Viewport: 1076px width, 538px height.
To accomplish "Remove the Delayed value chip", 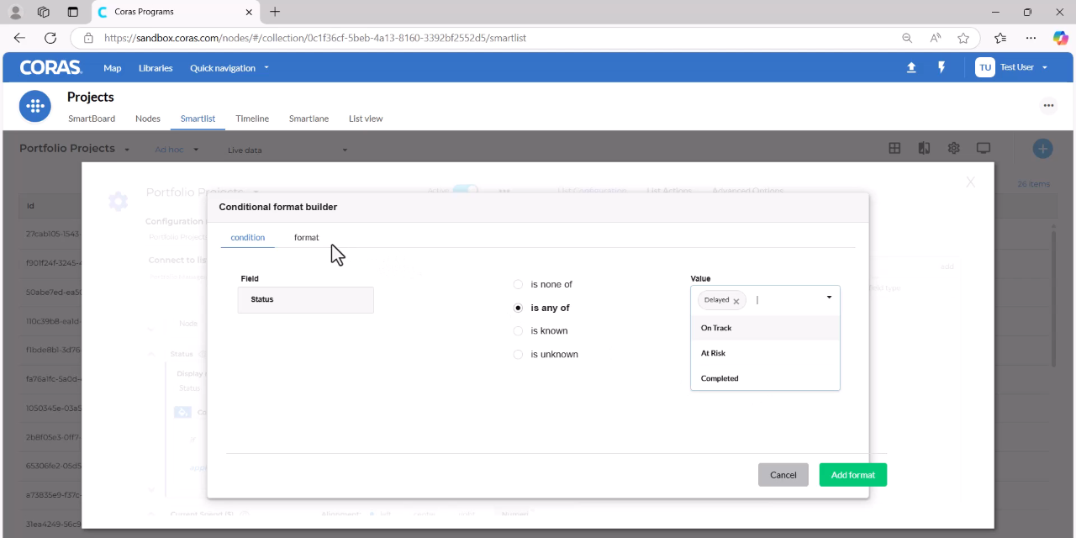I will pos(736,301).
